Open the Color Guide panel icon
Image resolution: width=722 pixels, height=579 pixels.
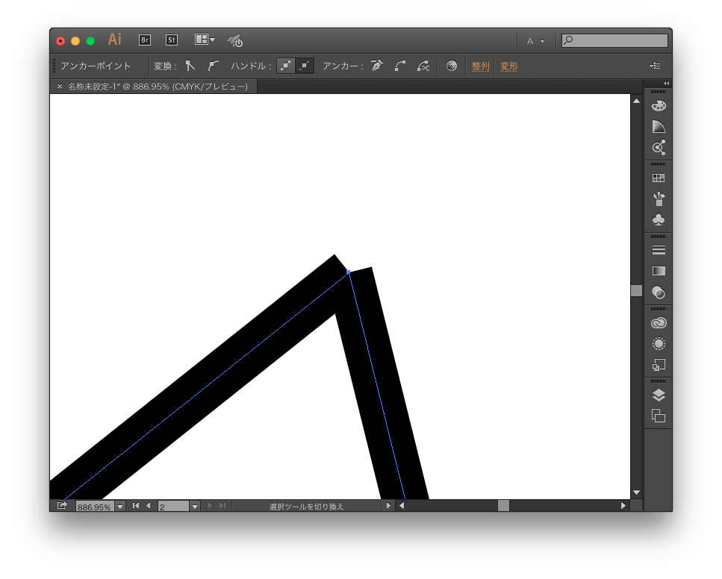tap(659, 127)
